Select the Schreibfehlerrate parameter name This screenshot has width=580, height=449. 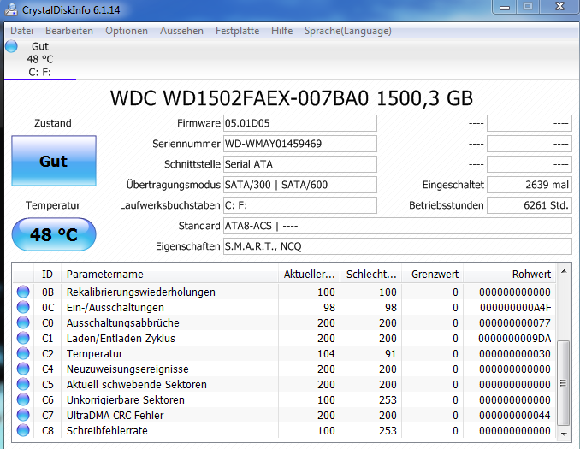107,431
